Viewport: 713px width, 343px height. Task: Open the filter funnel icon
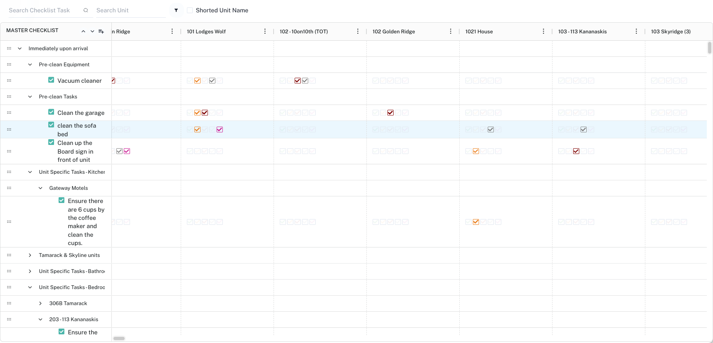tap(176, 10)
